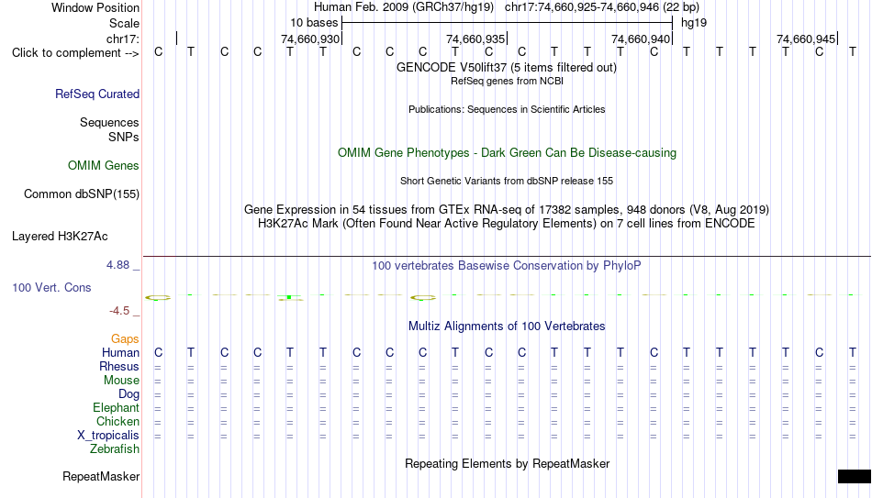Click the RepeatMasker track label

101,476
